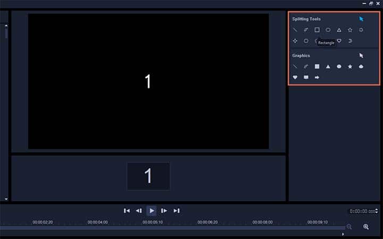Select the Graphics filled star shape

click(350, 66)
